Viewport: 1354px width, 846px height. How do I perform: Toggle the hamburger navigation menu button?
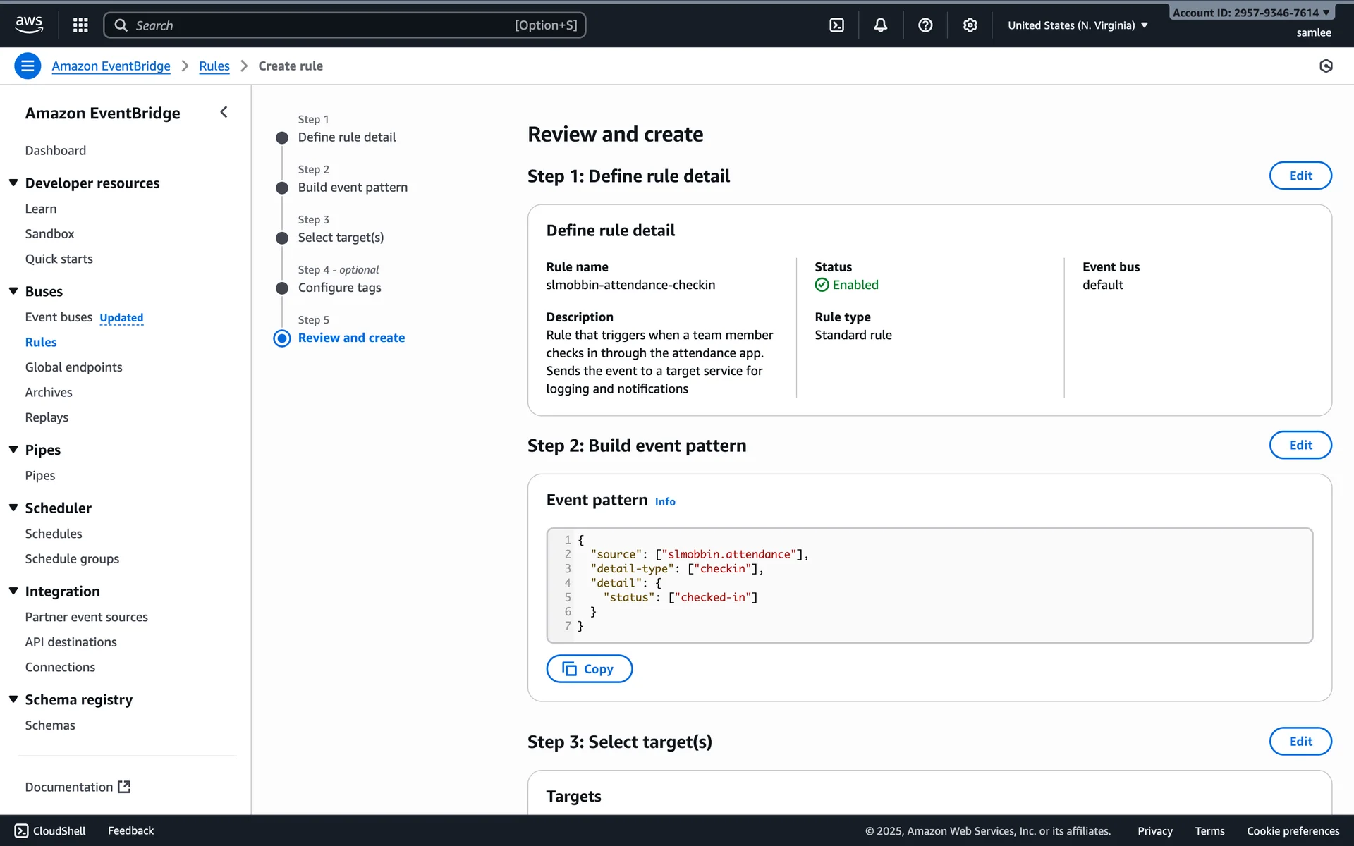[28, 66]
